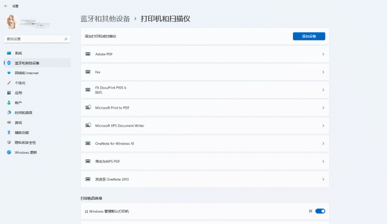Go to the 蓝牙和其他设备 breadcrumb link

(105, 19)
